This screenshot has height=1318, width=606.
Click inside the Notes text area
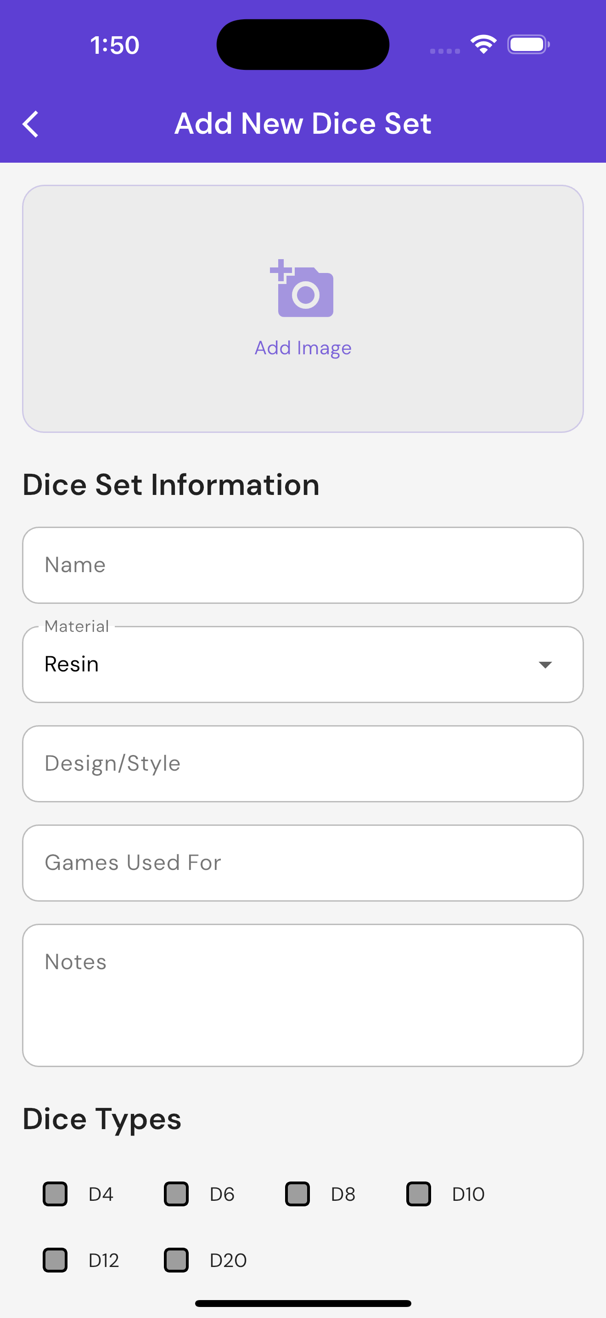(303, 995)
